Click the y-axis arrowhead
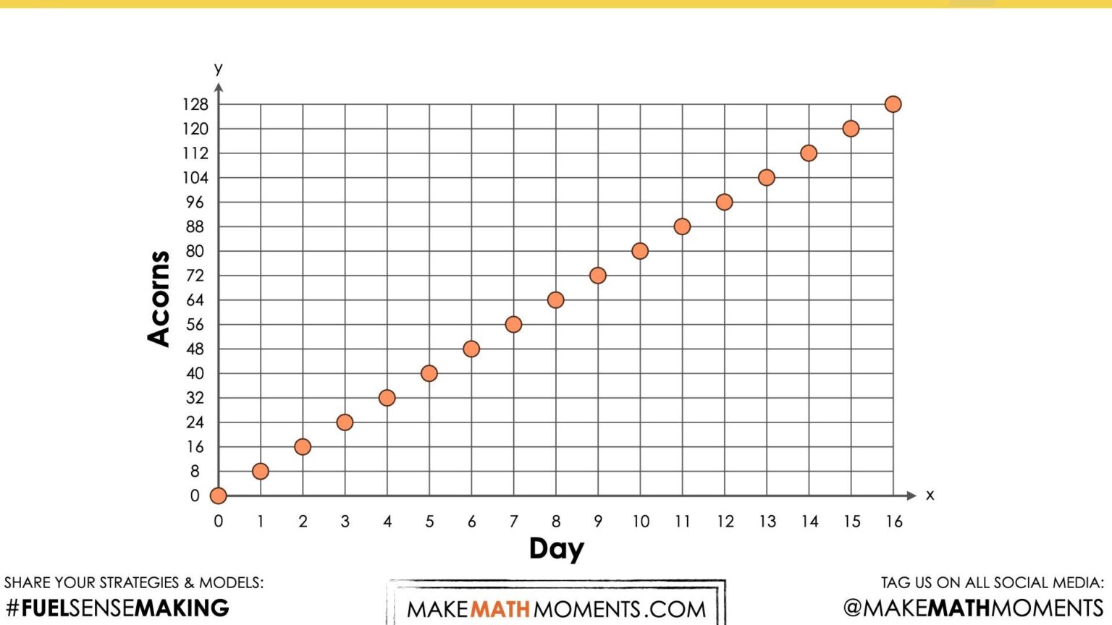This screenshot has width=1112, height=625. [219, 88]
